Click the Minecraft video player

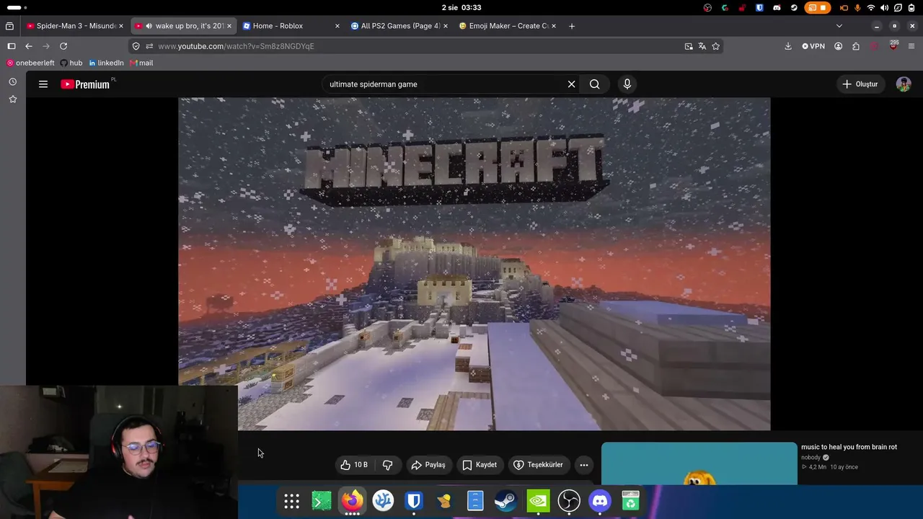(x=474, y=264)
